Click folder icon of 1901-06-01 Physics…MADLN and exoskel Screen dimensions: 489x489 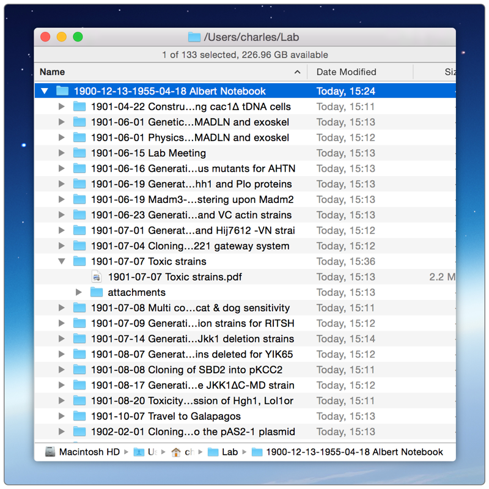79,138
